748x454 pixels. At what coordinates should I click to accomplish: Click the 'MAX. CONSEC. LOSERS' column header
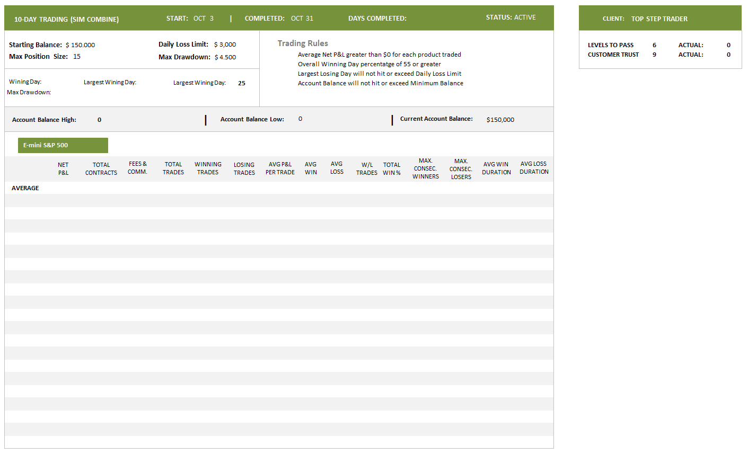coord(461,169)
